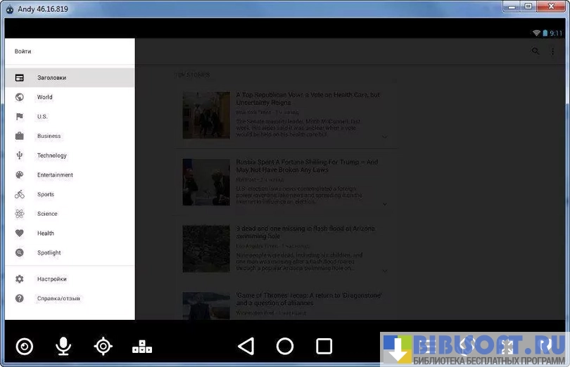Select World in the navigation drawer
Image resolution: width=570 pixels, height=367 pixels.
point(45,97)
